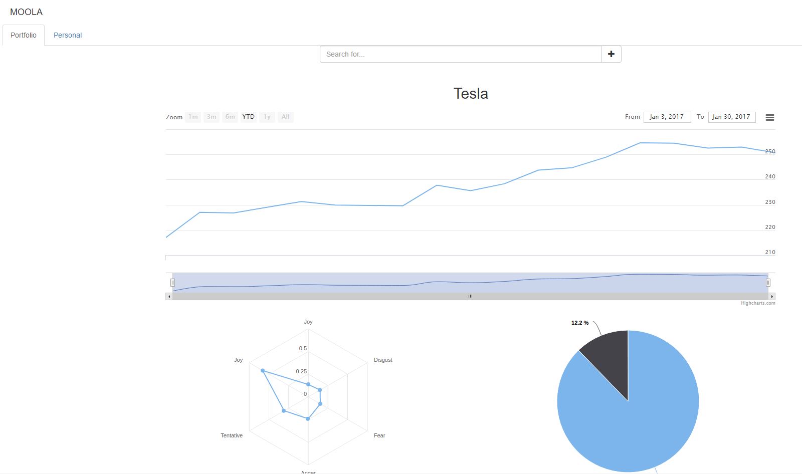The image size is (802, 474).
Task: Click the navigator left scroll arrow
Action: 169,297
